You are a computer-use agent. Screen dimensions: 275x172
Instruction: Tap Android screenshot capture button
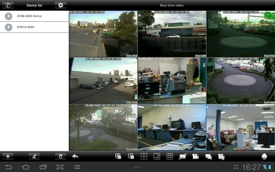[x=60, y=167]
